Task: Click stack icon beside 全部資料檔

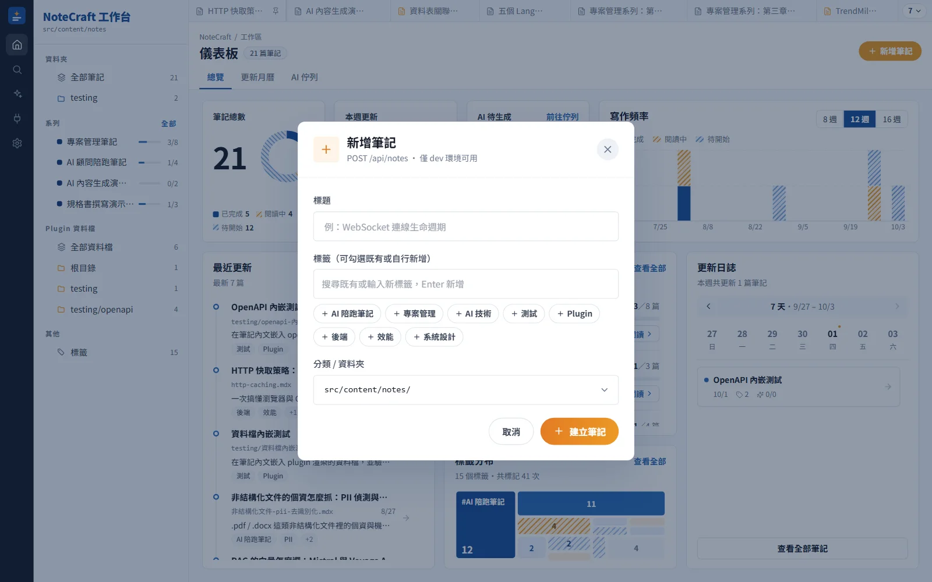Action: tap(61, 247)
